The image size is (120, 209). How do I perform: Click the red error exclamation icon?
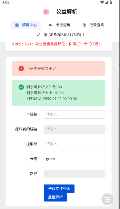[x=21, y=68]
